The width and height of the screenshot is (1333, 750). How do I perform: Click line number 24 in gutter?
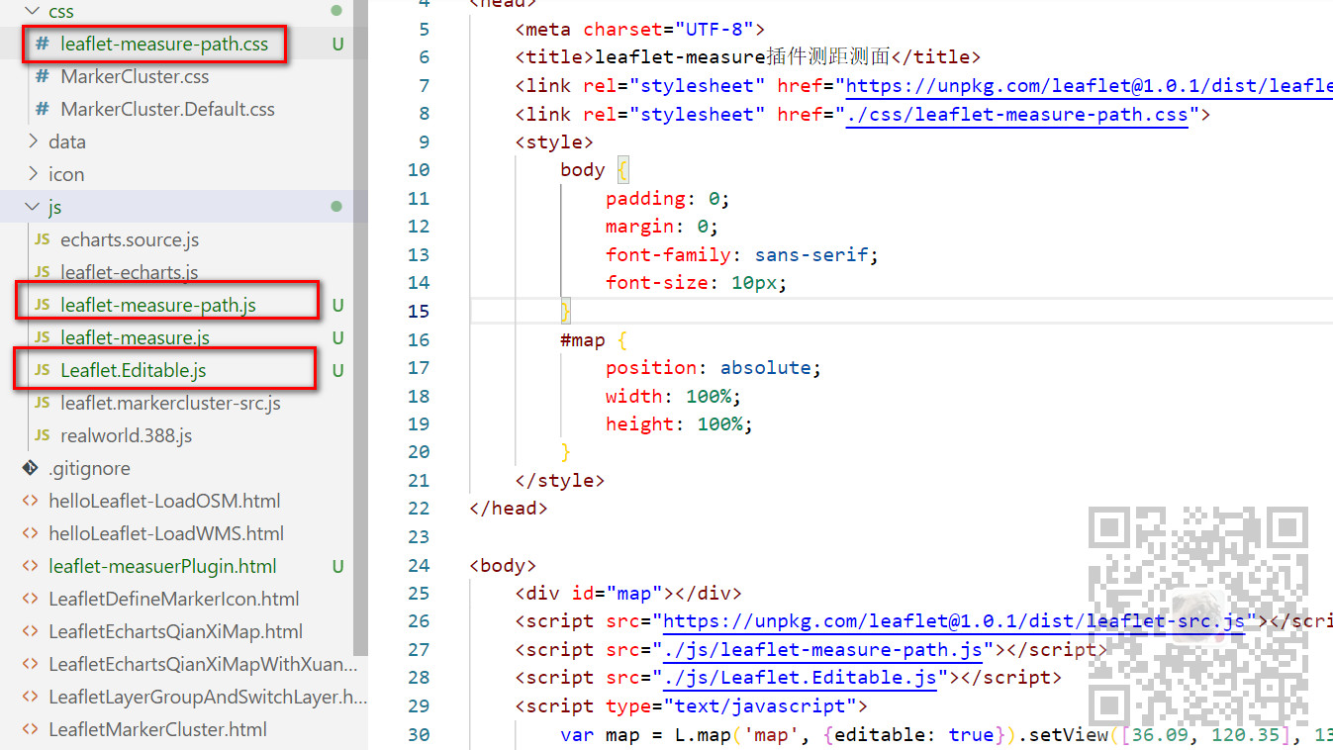point(419,565)
